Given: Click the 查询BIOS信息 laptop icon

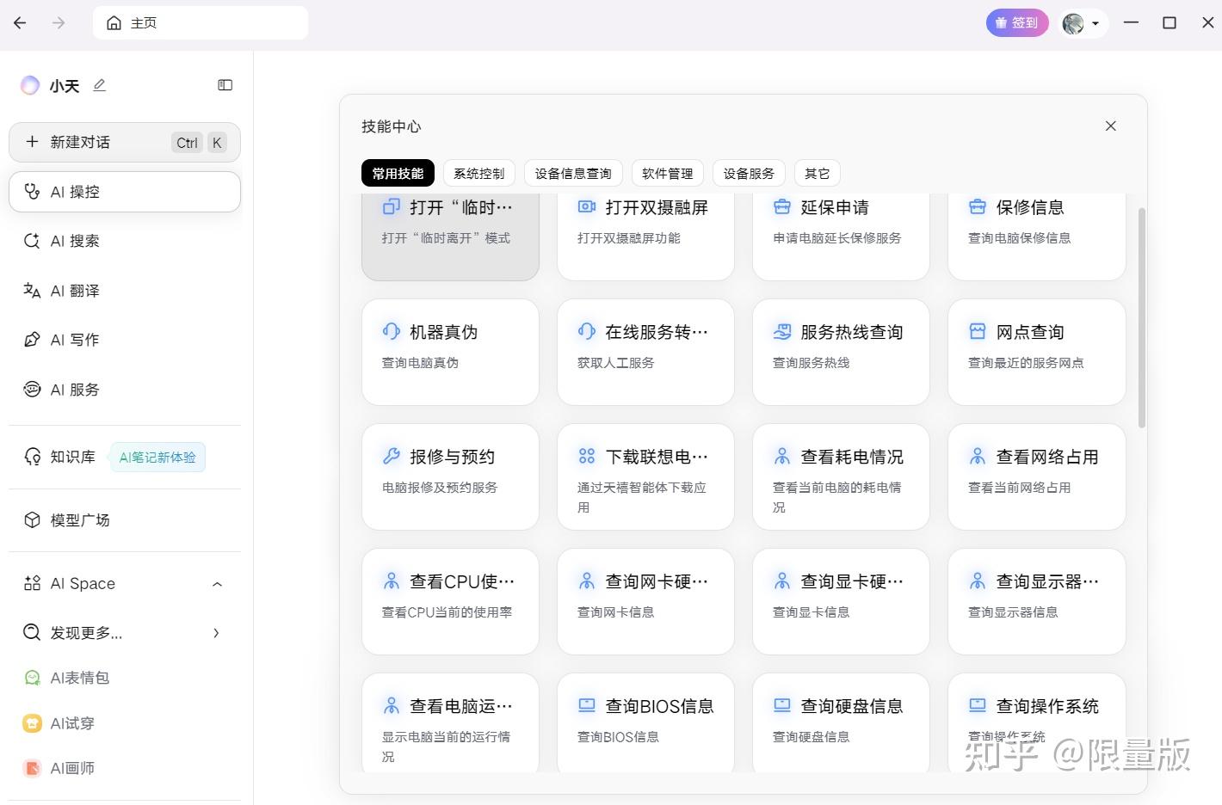Looking at the screenshot, I should [x=587, y=705].
